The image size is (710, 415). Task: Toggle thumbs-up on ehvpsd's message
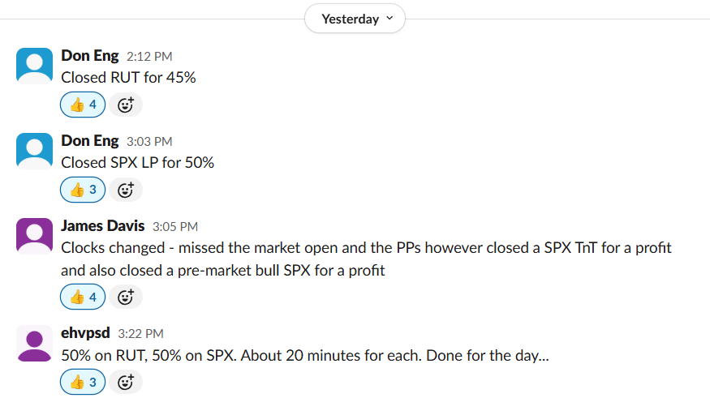coord(83,383)
